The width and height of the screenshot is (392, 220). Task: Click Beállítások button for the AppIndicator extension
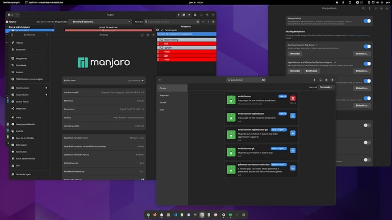[x=311, y=71]
